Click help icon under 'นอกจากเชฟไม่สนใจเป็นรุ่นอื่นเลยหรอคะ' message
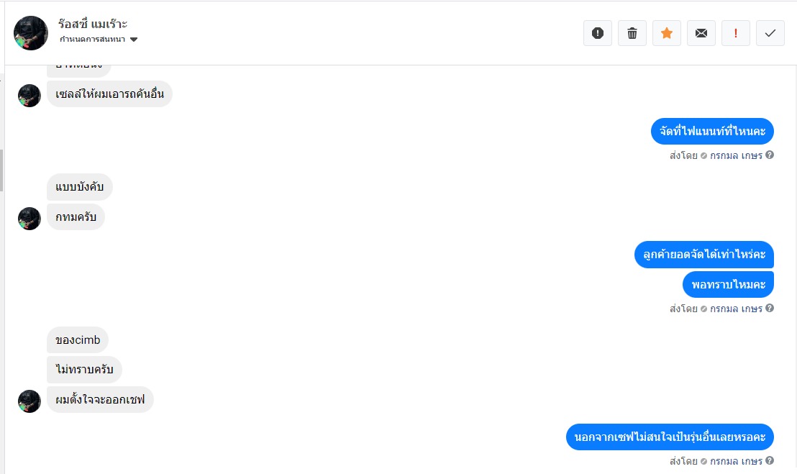 point(770,461)
